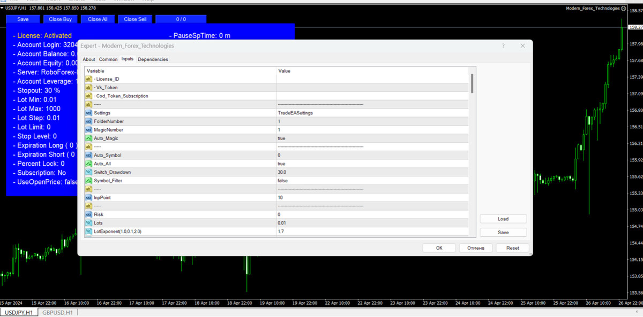Toggle the Auto_Magic boolean value
Viewport: 643px width, 317px height.
tap(281, 138)
